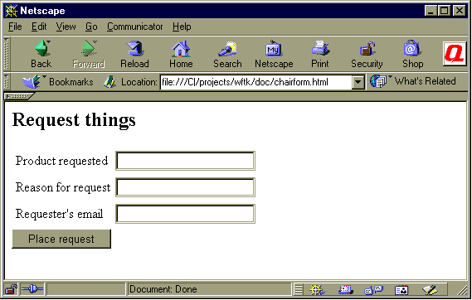Open the My Netscape toolbar icon

point(273,48)
